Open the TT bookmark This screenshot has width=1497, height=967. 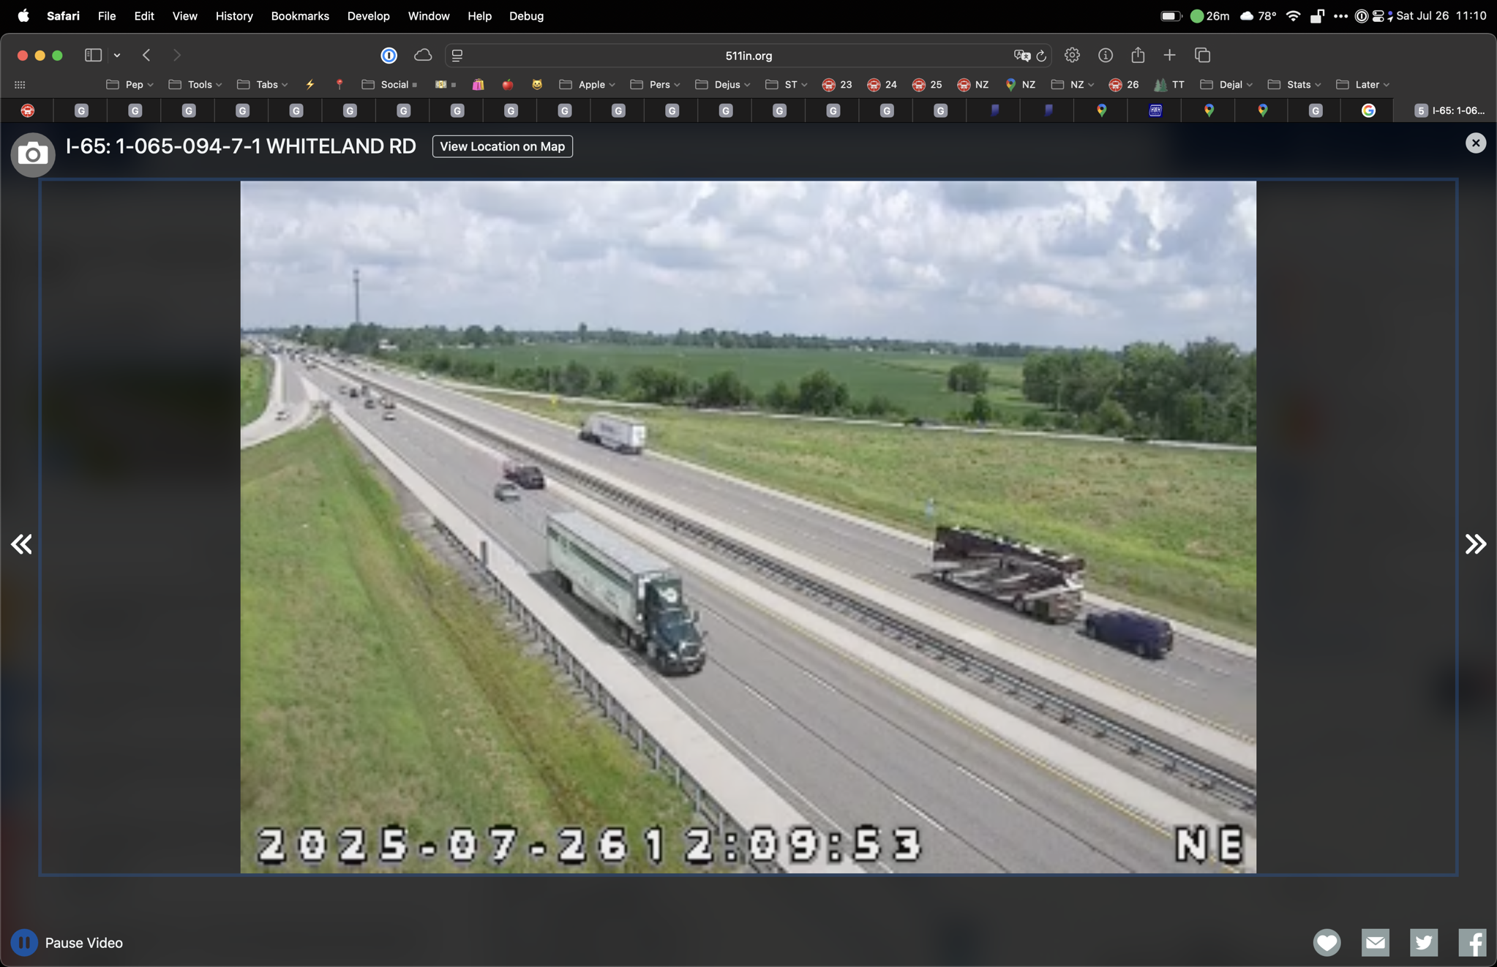coord(1169,85)
